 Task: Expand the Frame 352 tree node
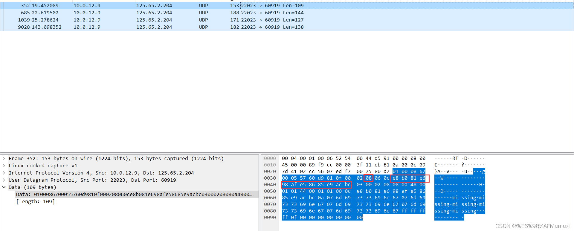(4, 159)
